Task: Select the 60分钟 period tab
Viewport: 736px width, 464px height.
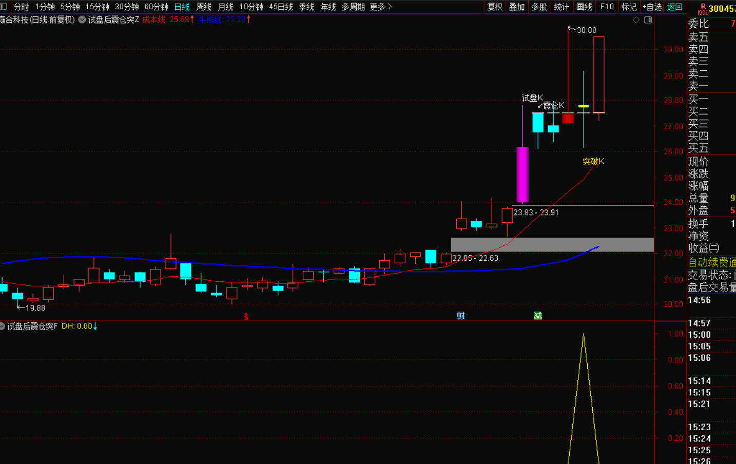Action: 156,7
